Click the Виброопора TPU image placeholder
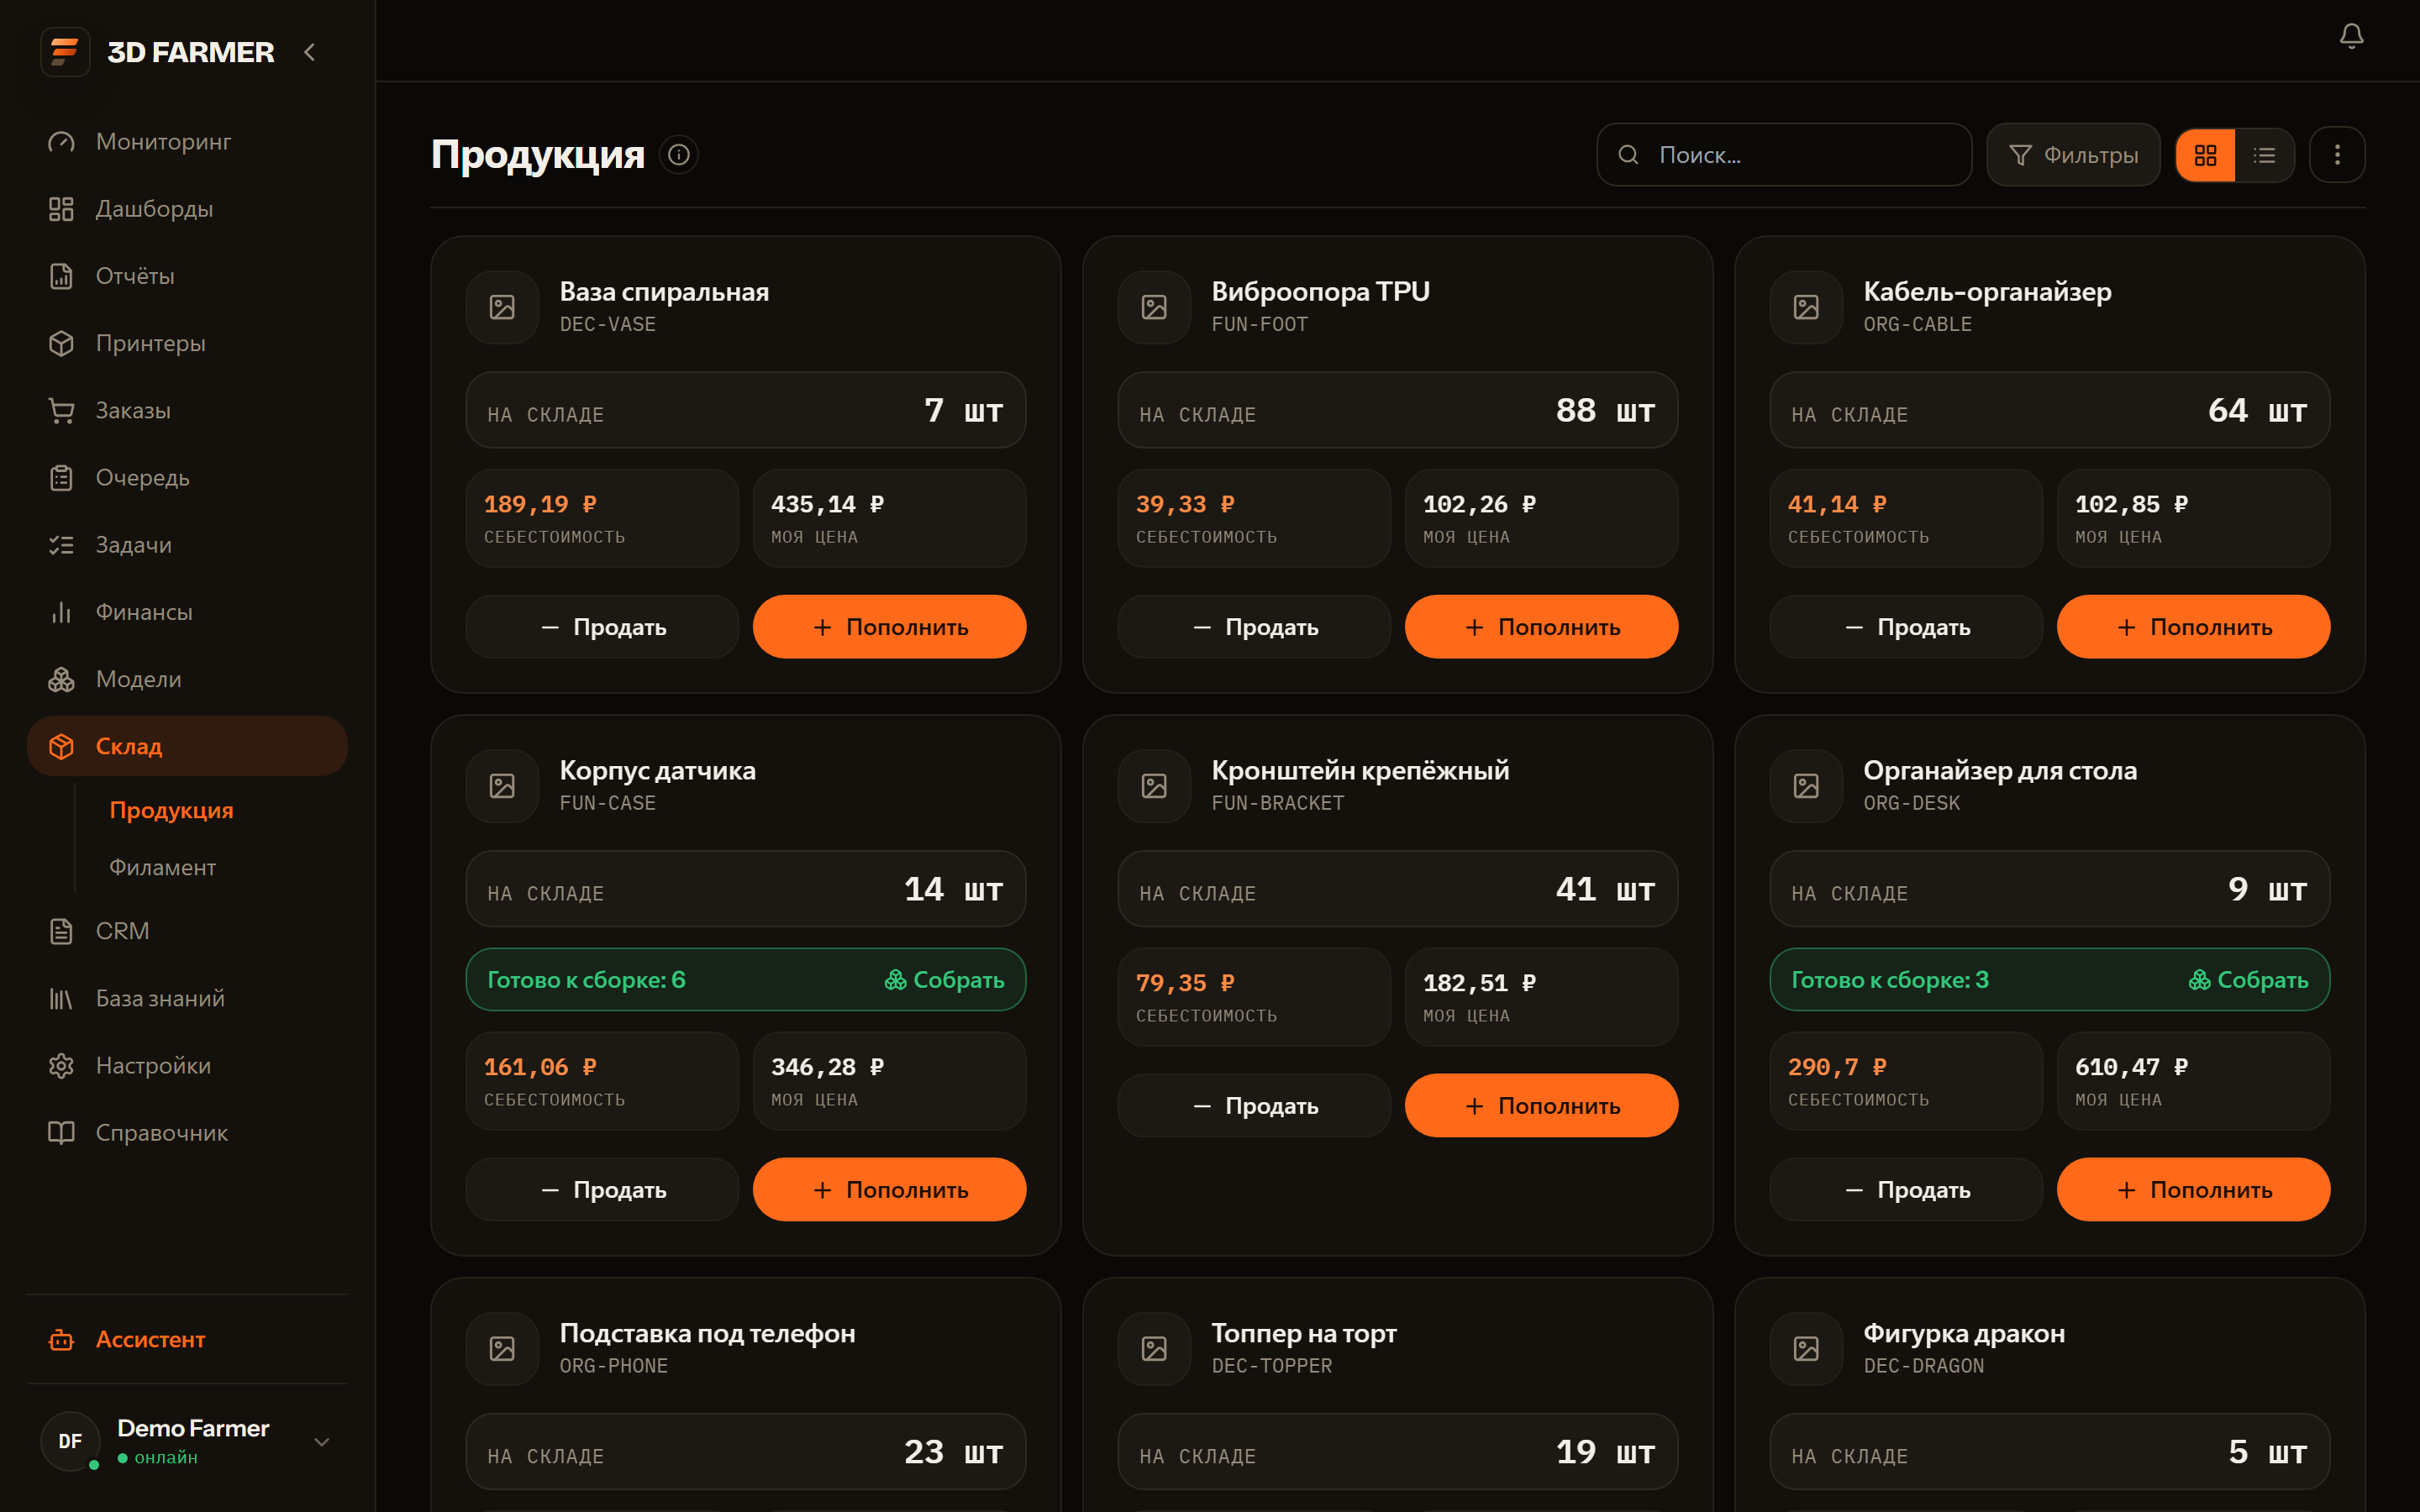Viewport: 2420px width, 1512px height. [1154, 307]
